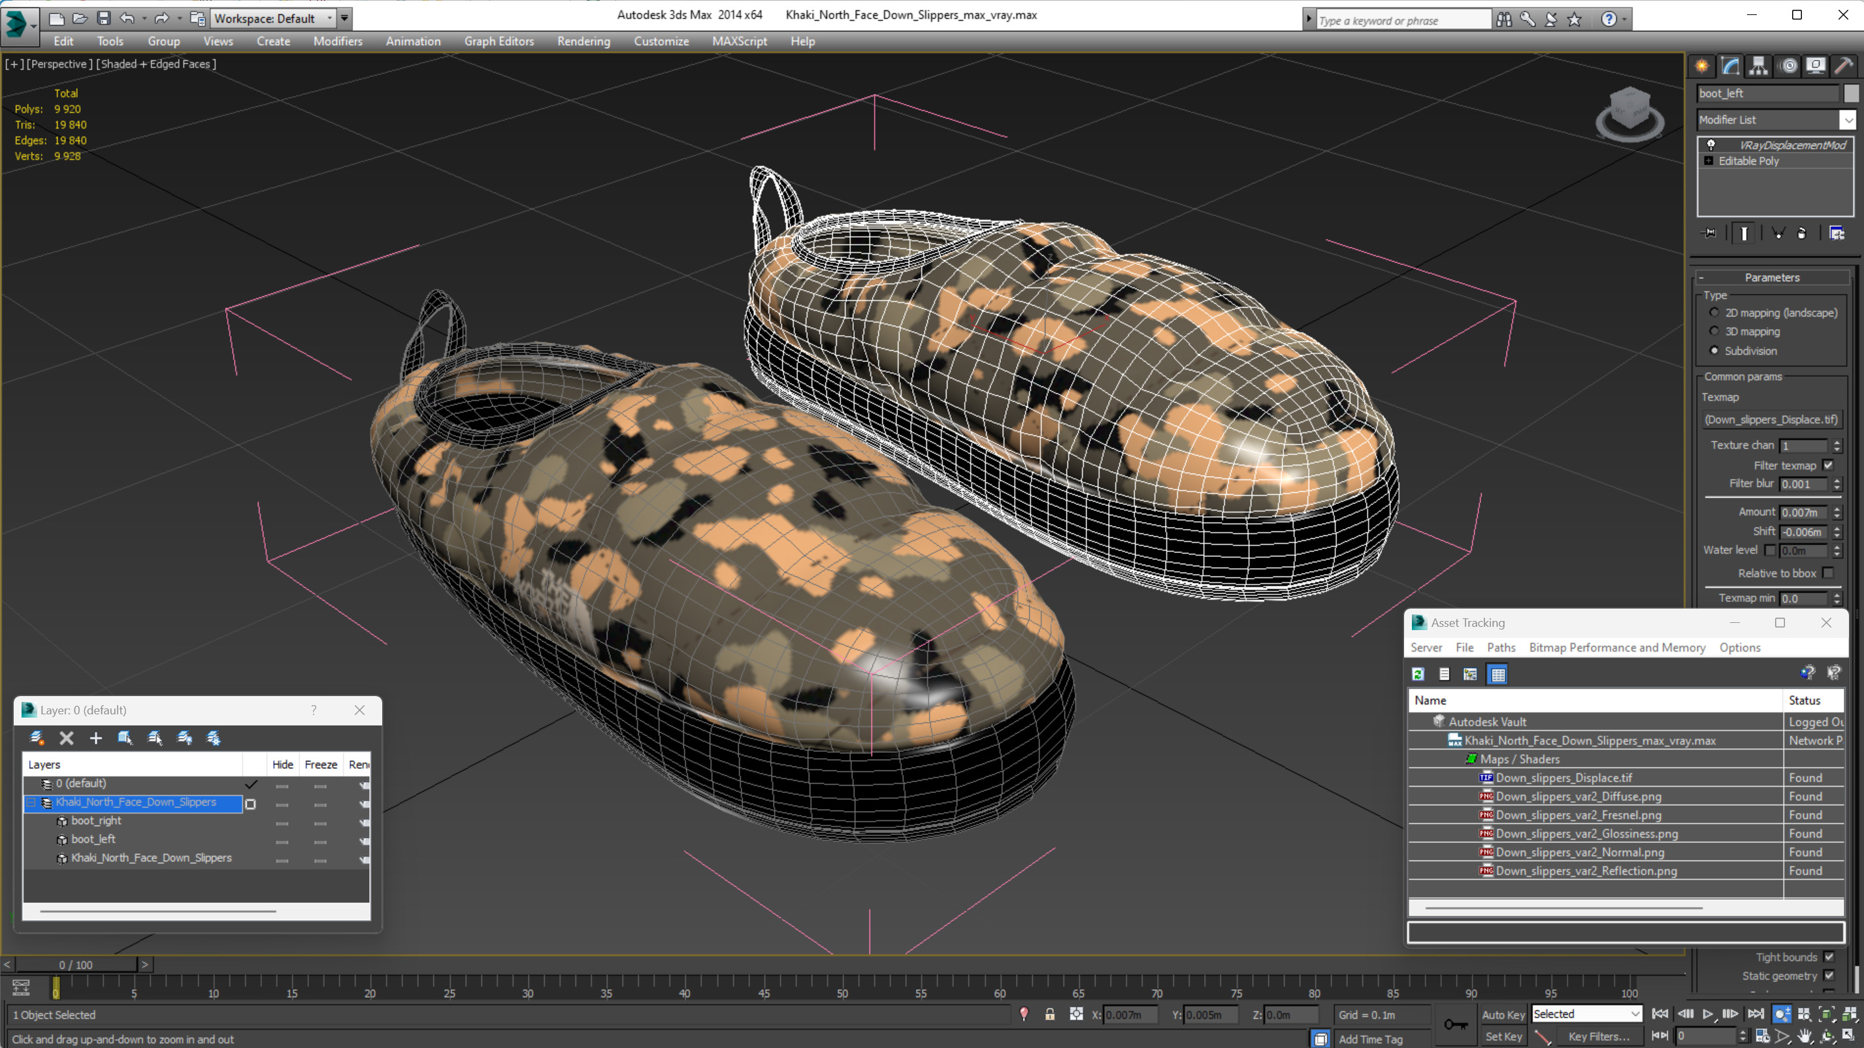Click the Auto Key button
The height and width of the screenshot is (1048, 1864).
click(x=1503, y=1015)
